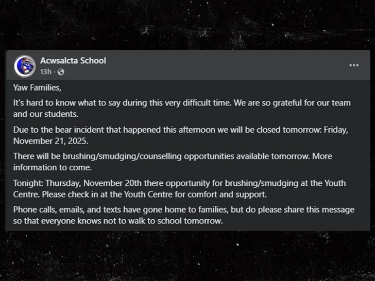Open the Acwsalcta School profile picture

coord(24,66)
